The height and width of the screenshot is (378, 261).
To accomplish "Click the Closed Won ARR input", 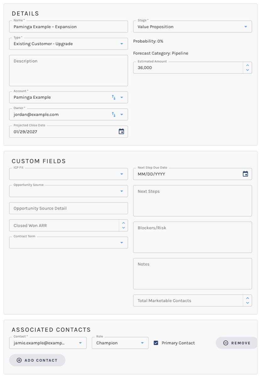I will click(x=64, y=226).
